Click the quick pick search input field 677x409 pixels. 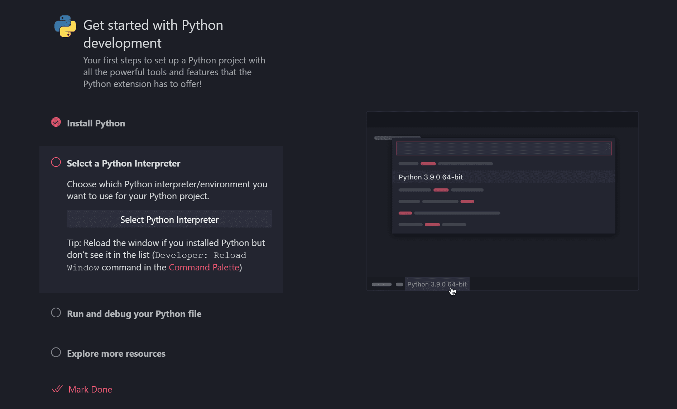pyautogui.click(x=503, y=148)
